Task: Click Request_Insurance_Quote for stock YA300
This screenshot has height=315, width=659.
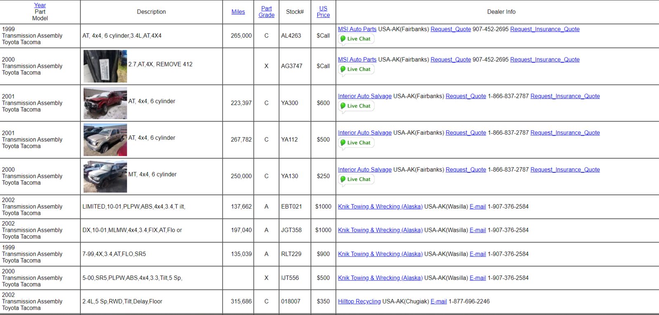Action: (x=565, y=96)
